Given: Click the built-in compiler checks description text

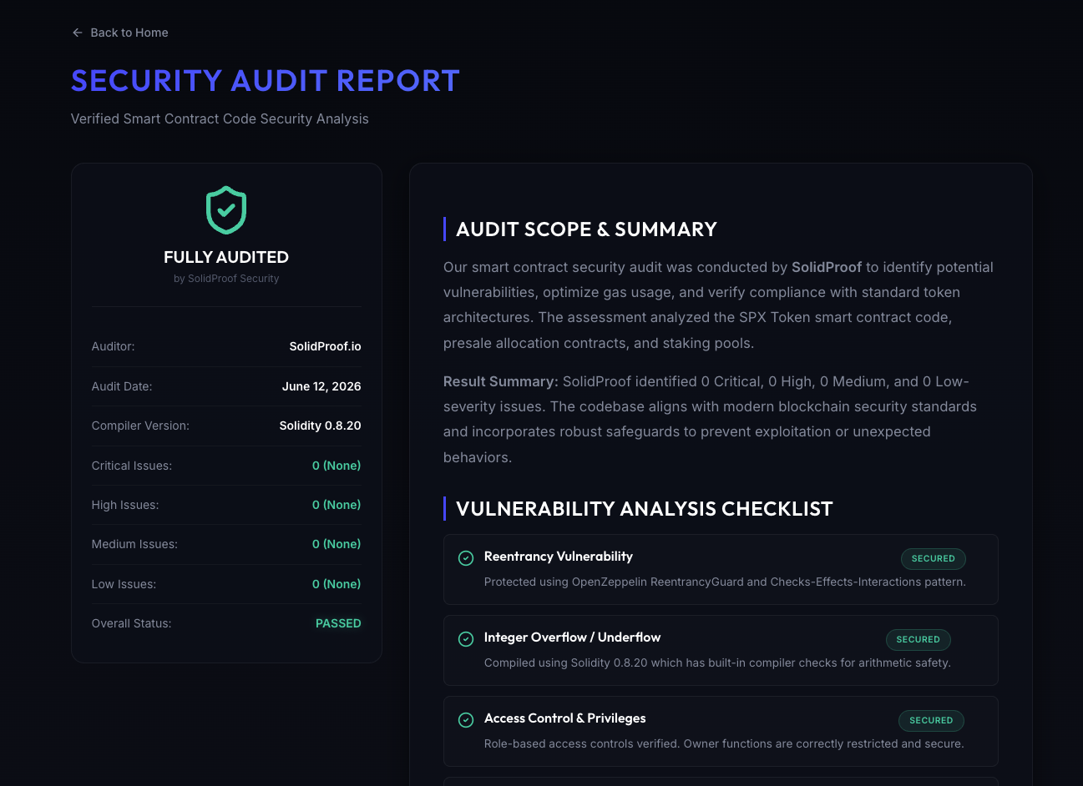Looking at the screenshot, I should point(717,663).
